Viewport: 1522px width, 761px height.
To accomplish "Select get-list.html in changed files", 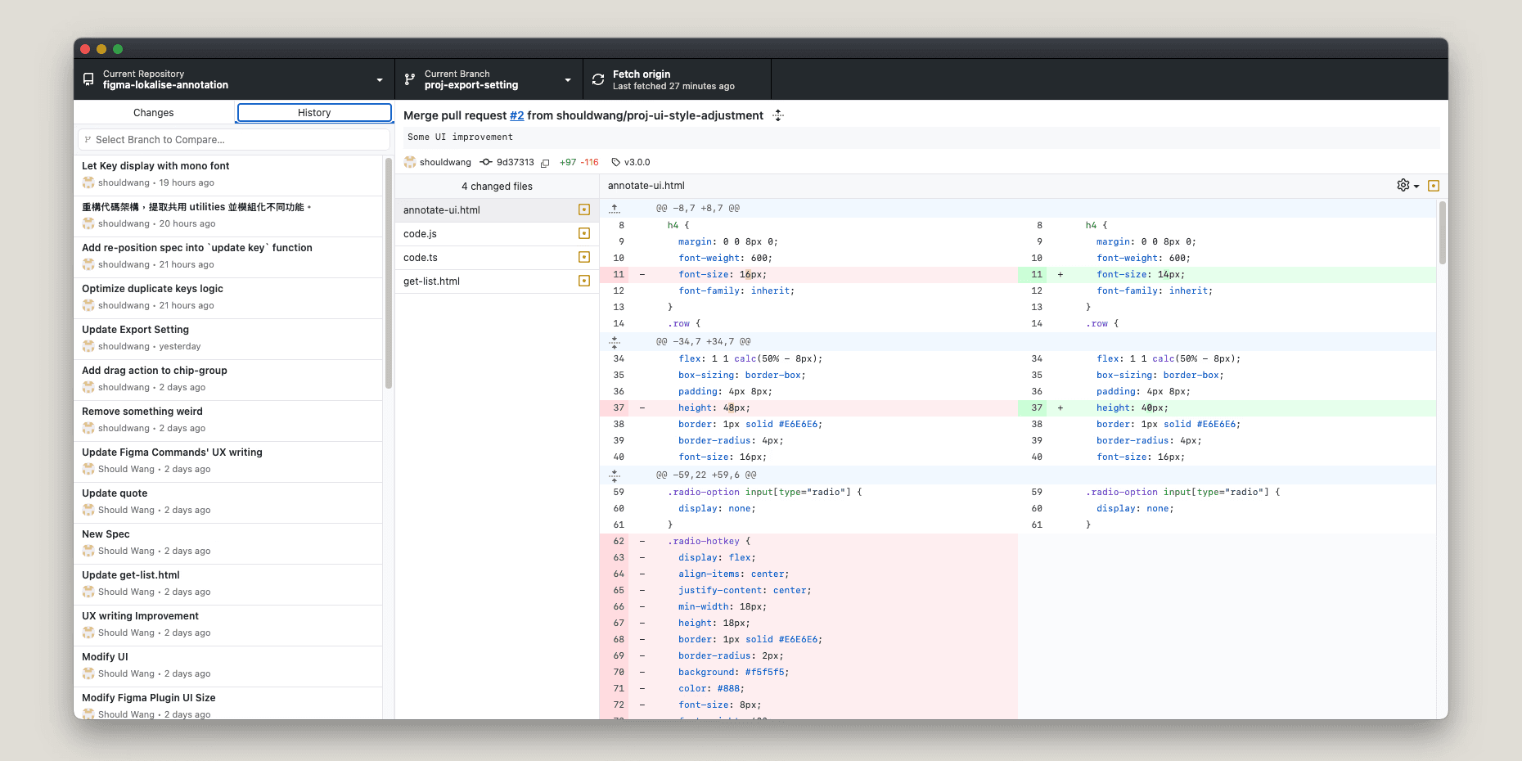I will coord(497,281).
